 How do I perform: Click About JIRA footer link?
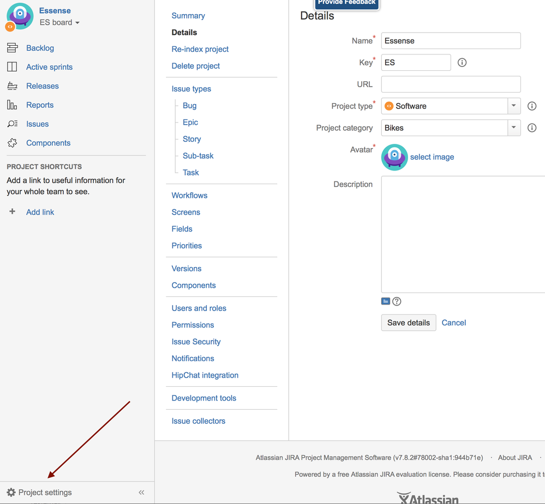click(515, 458)
